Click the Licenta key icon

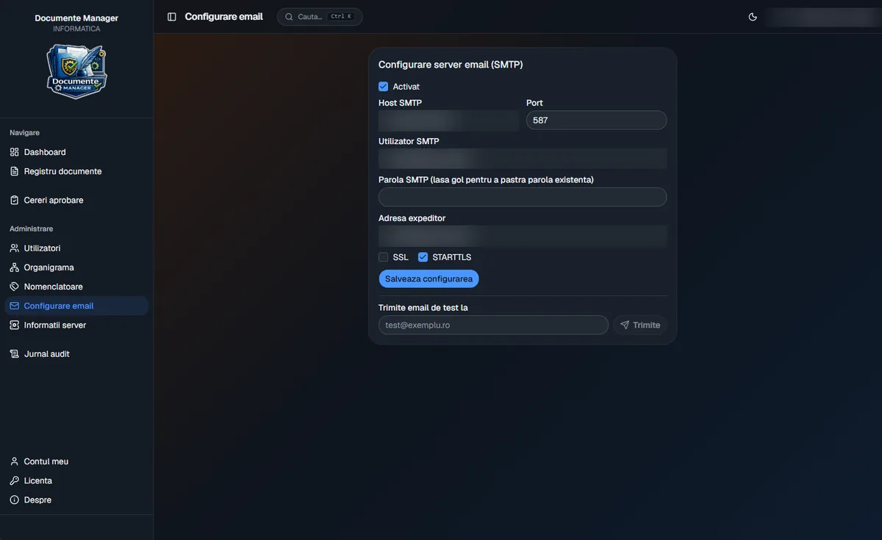click(15, 480)
